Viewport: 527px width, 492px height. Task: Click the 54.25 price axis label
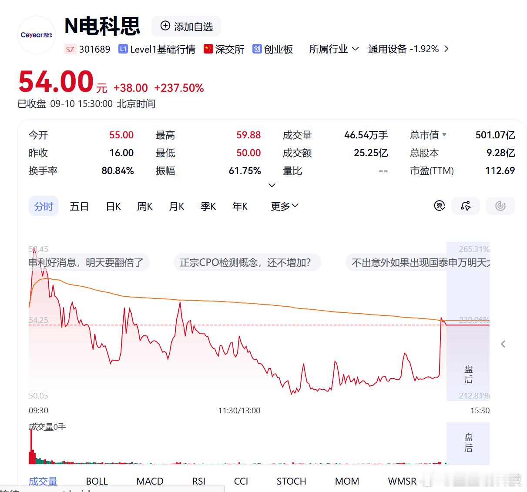click(x=38, y=320)
